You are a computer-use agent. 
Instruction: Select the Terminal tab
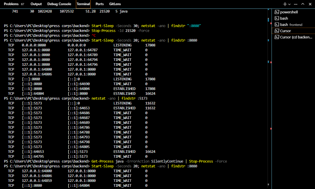click(x=83, y=4)
